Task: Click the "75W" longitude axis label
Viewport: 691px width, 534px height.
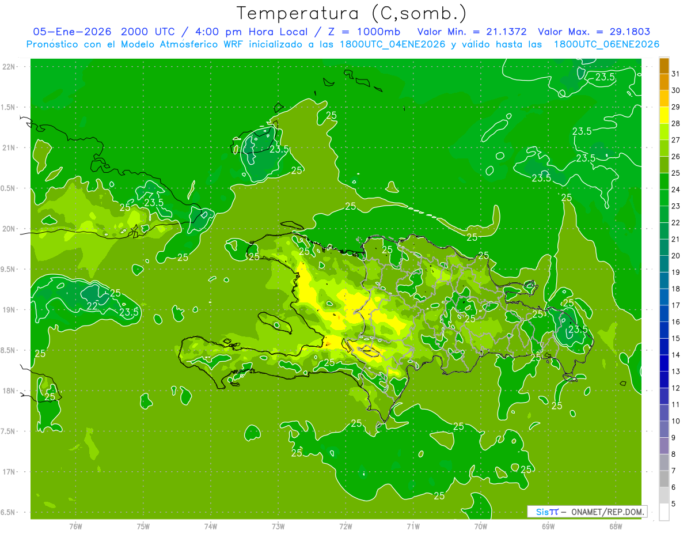Action: click(143, 526)
